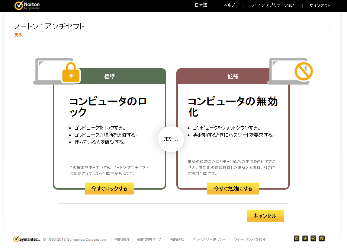Click the prohibition-sign laptop icon
347x250 pixels.
[x=290, y=71]
